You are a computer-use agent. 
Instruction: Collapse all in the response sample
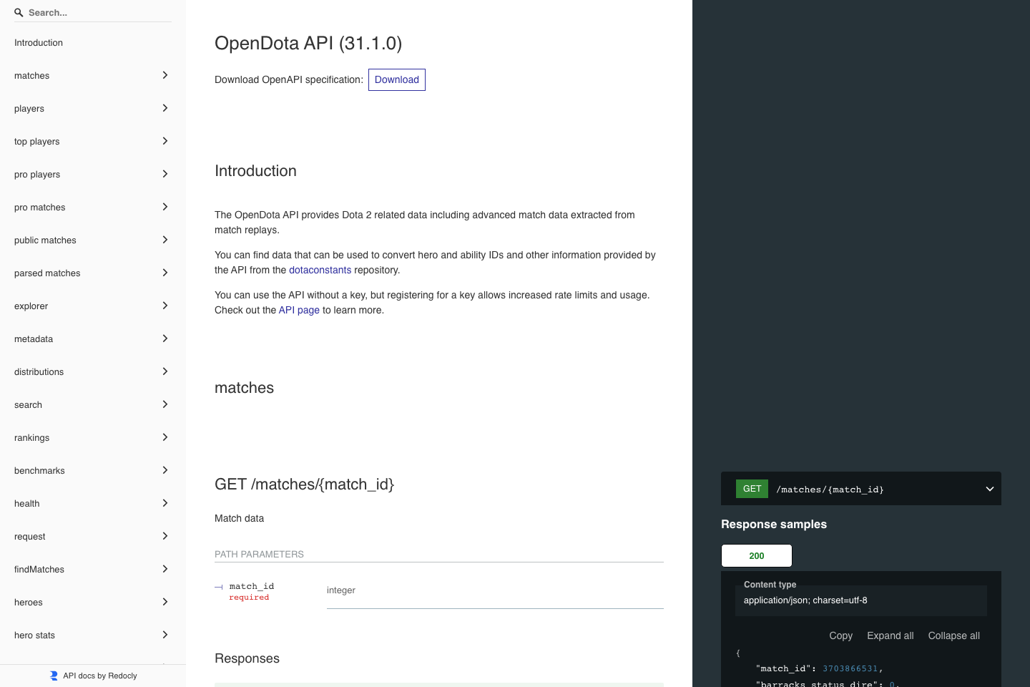pos(953,635)
